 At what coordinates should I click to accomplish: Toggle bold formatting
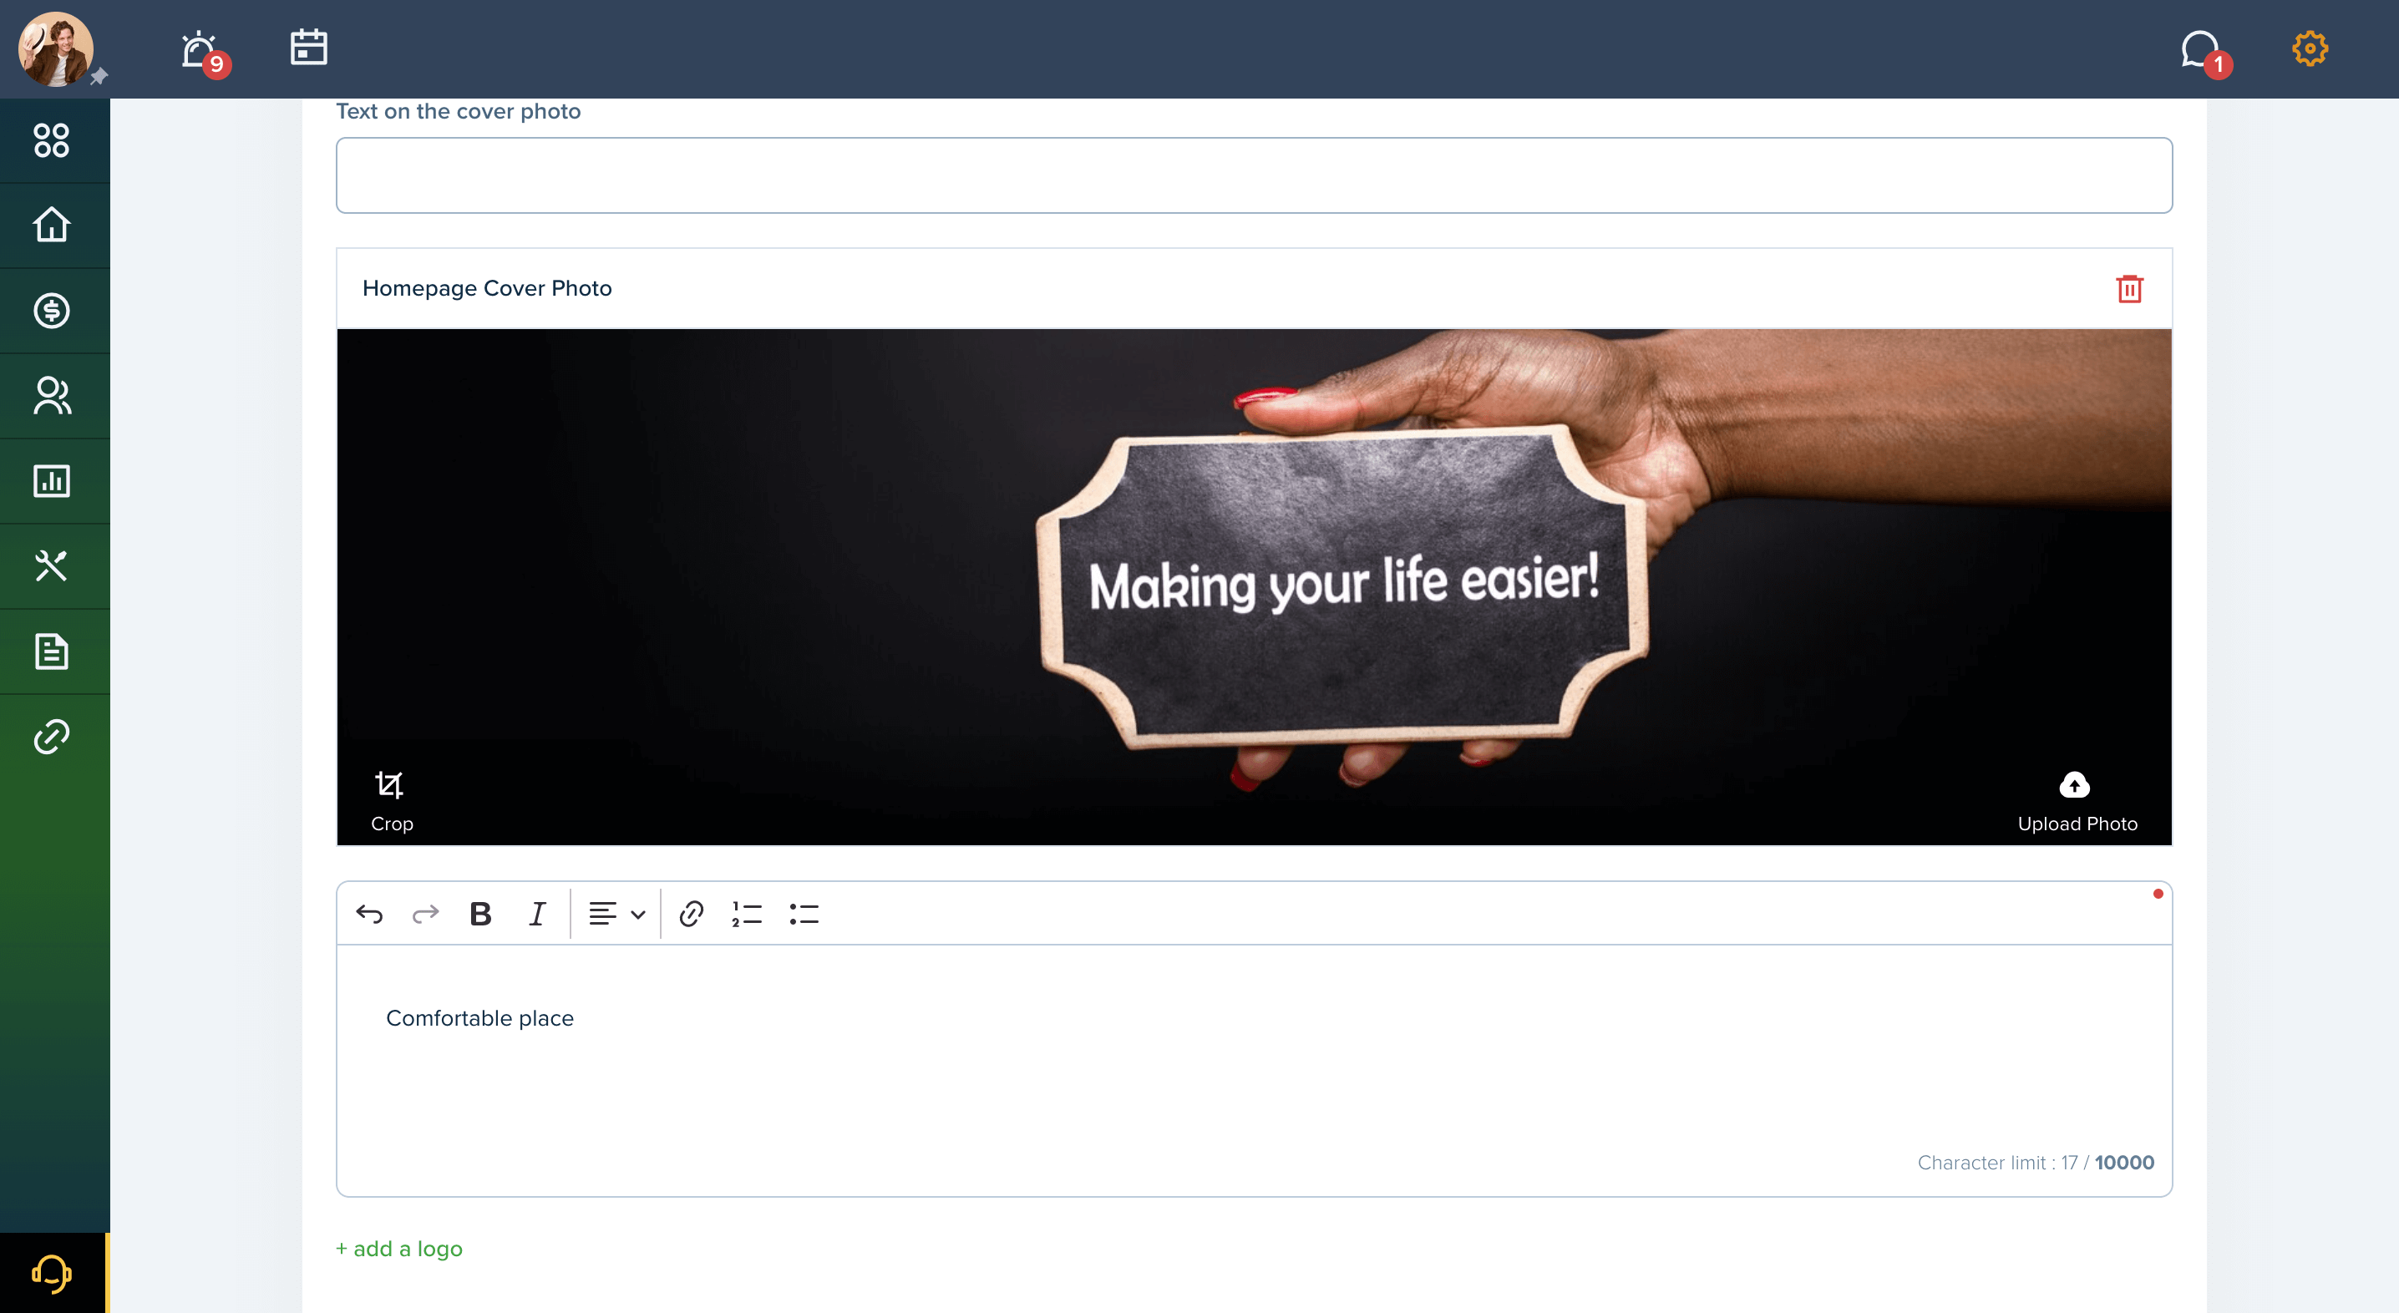click(x=480, y=914)
